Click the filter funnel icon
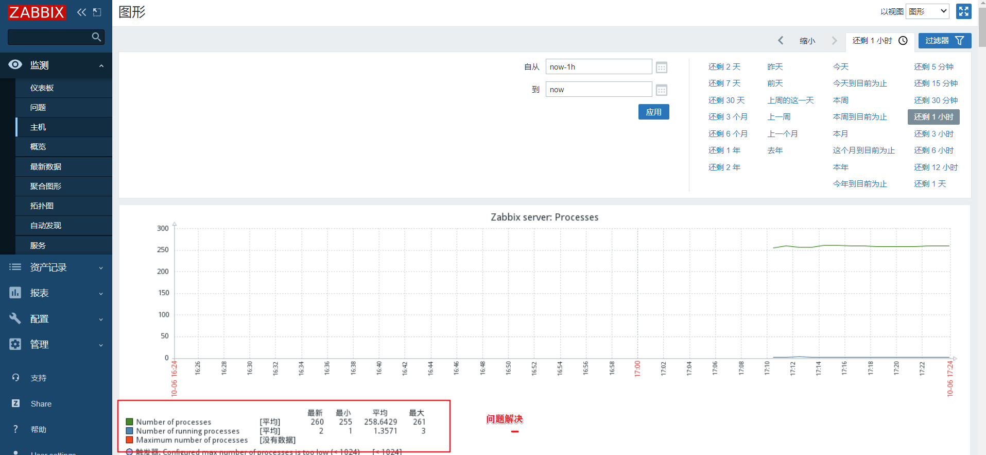 [x=959, y=41]
